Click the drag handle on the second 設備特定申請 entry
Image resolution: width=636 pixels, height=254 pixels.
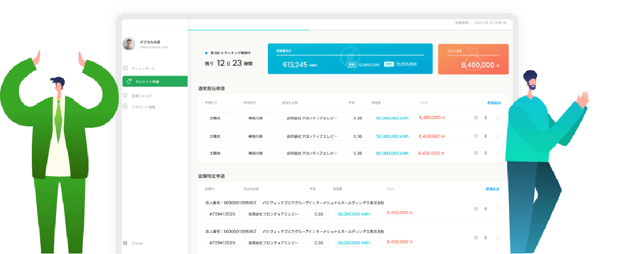(x=497, y=238)
